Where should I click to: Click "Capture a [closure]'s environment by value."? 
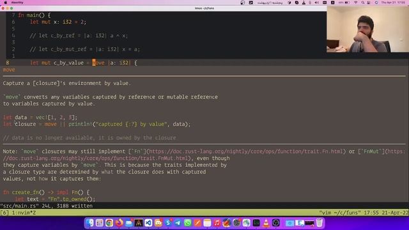(x=66, y=83)
